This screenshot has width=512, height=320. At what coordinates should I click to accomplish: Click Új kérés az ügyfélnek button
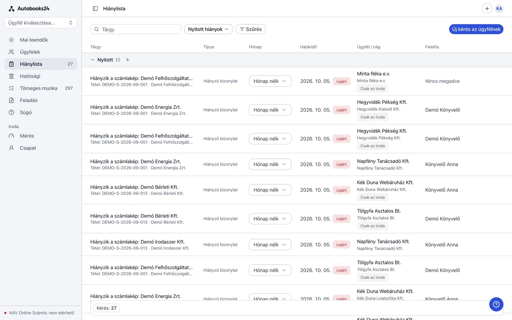(476, 29)
